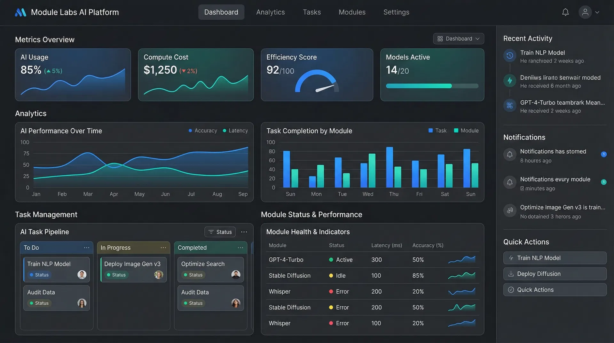Screen dimensions: 614x343
Task: Click the Module Labs AI Platform logo
Action: [x=67, y=12]
